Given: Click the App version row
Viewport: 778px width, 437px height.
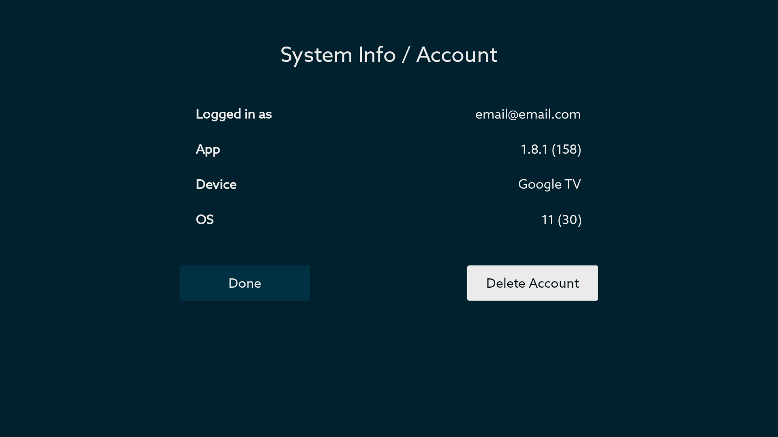Looking at the screenshot, I should point(389,149).
